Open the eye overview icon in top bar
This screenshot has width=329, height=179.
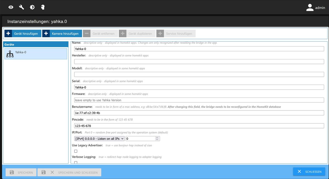(x=11, y=7)
